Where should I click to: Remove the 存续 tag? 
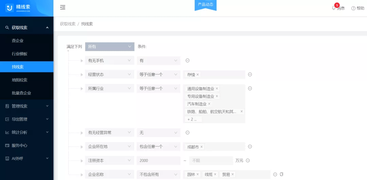(197, 74)
